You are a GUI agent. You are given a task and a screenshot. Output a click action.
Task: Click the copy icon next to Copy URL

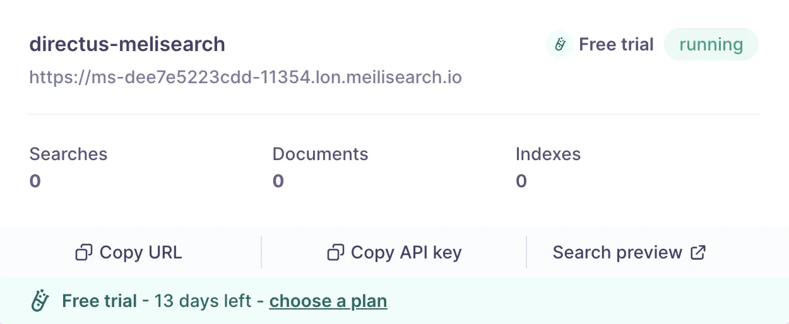[84, 253]
